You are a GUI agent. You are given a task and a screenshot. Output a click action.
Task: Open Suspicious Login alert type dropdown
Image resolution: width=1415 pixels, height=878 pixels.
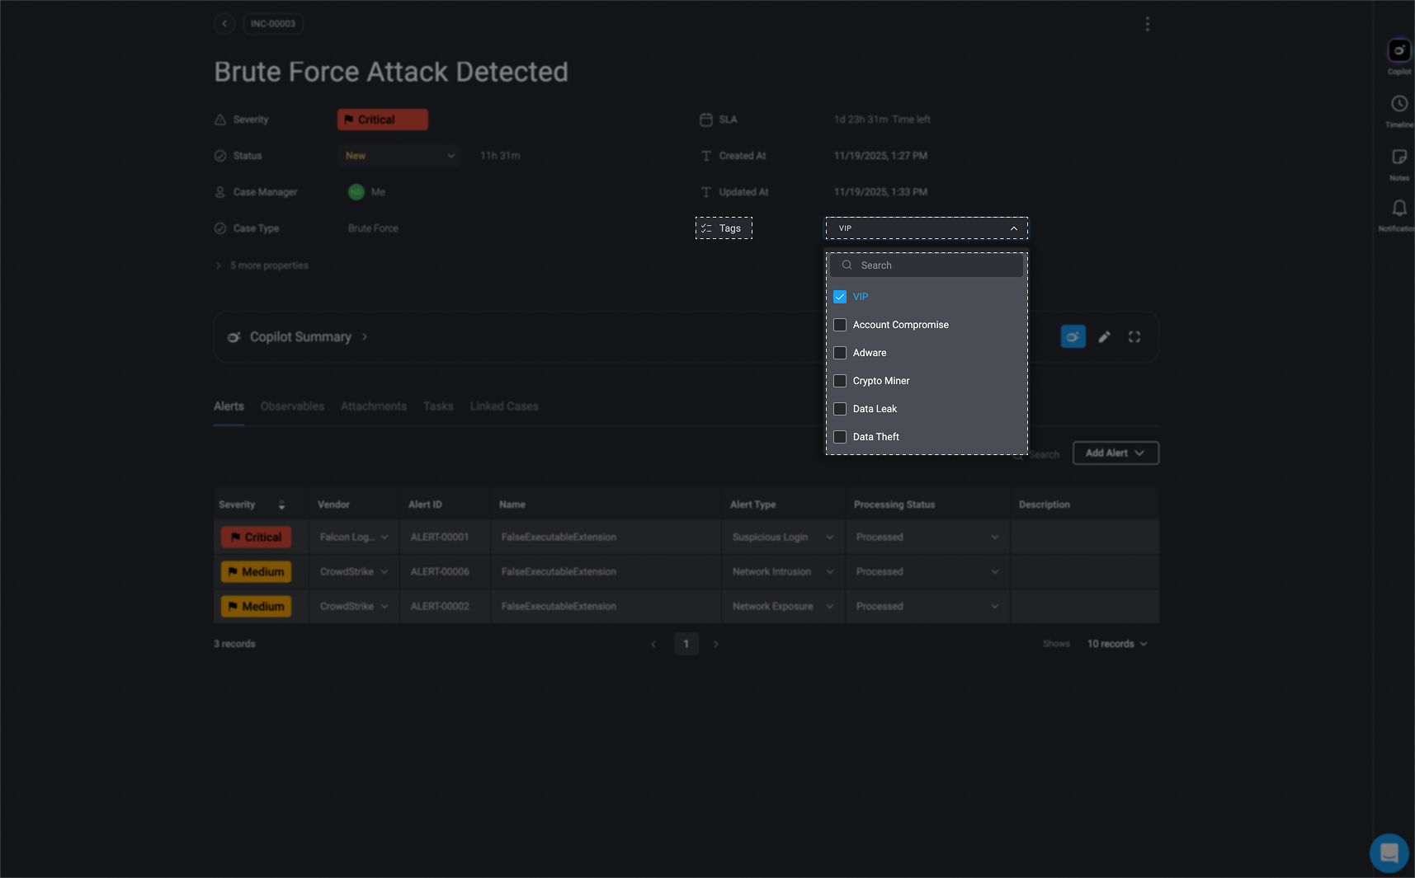point(783,538)
